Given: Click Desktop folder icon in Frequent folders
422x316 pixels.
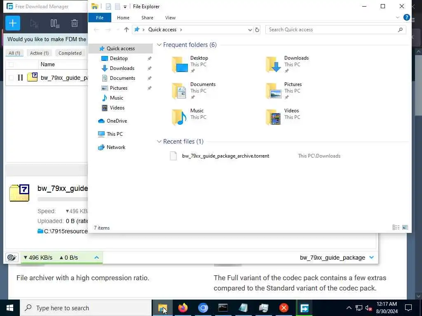Looking at the screenshot, I should (x=180, y=65).
